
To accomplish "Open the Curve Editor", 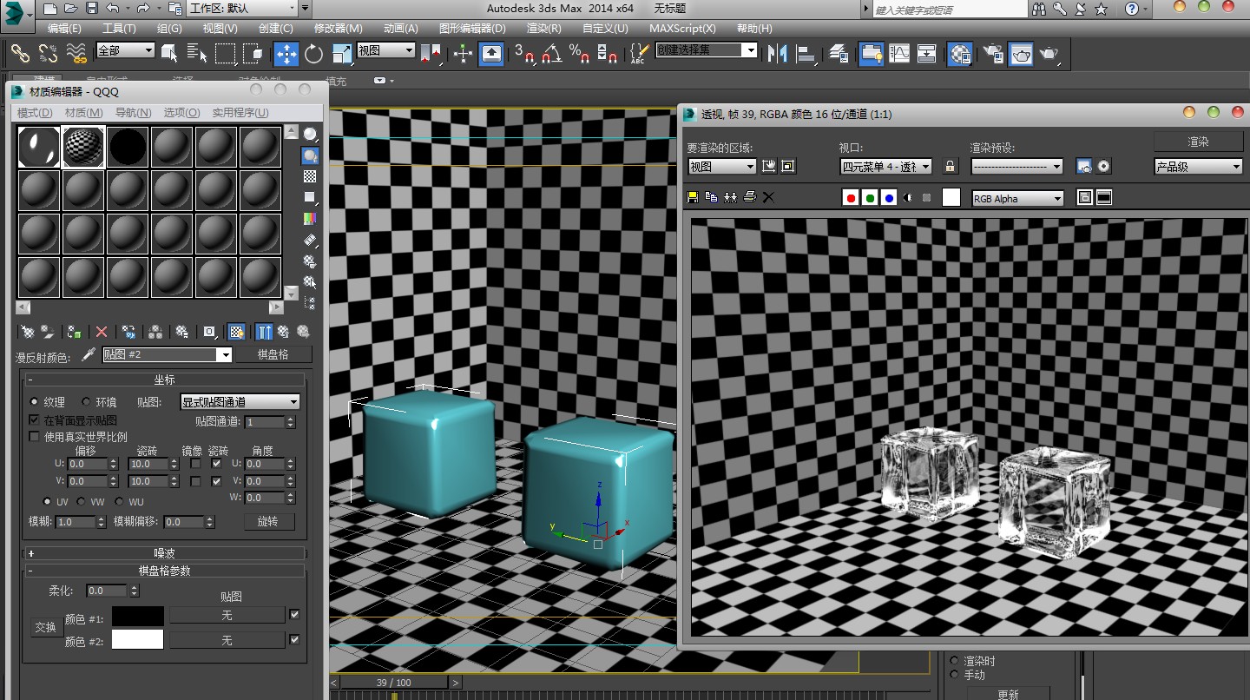I will click(x=899, y=54).
